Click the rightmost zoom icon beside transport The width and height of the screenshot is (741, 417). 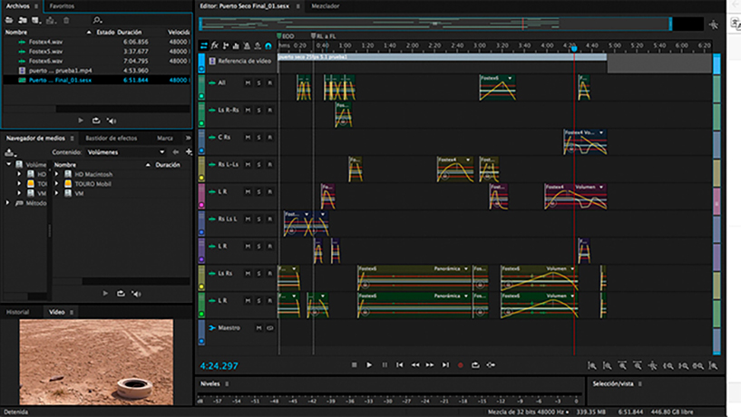point(713,365)
